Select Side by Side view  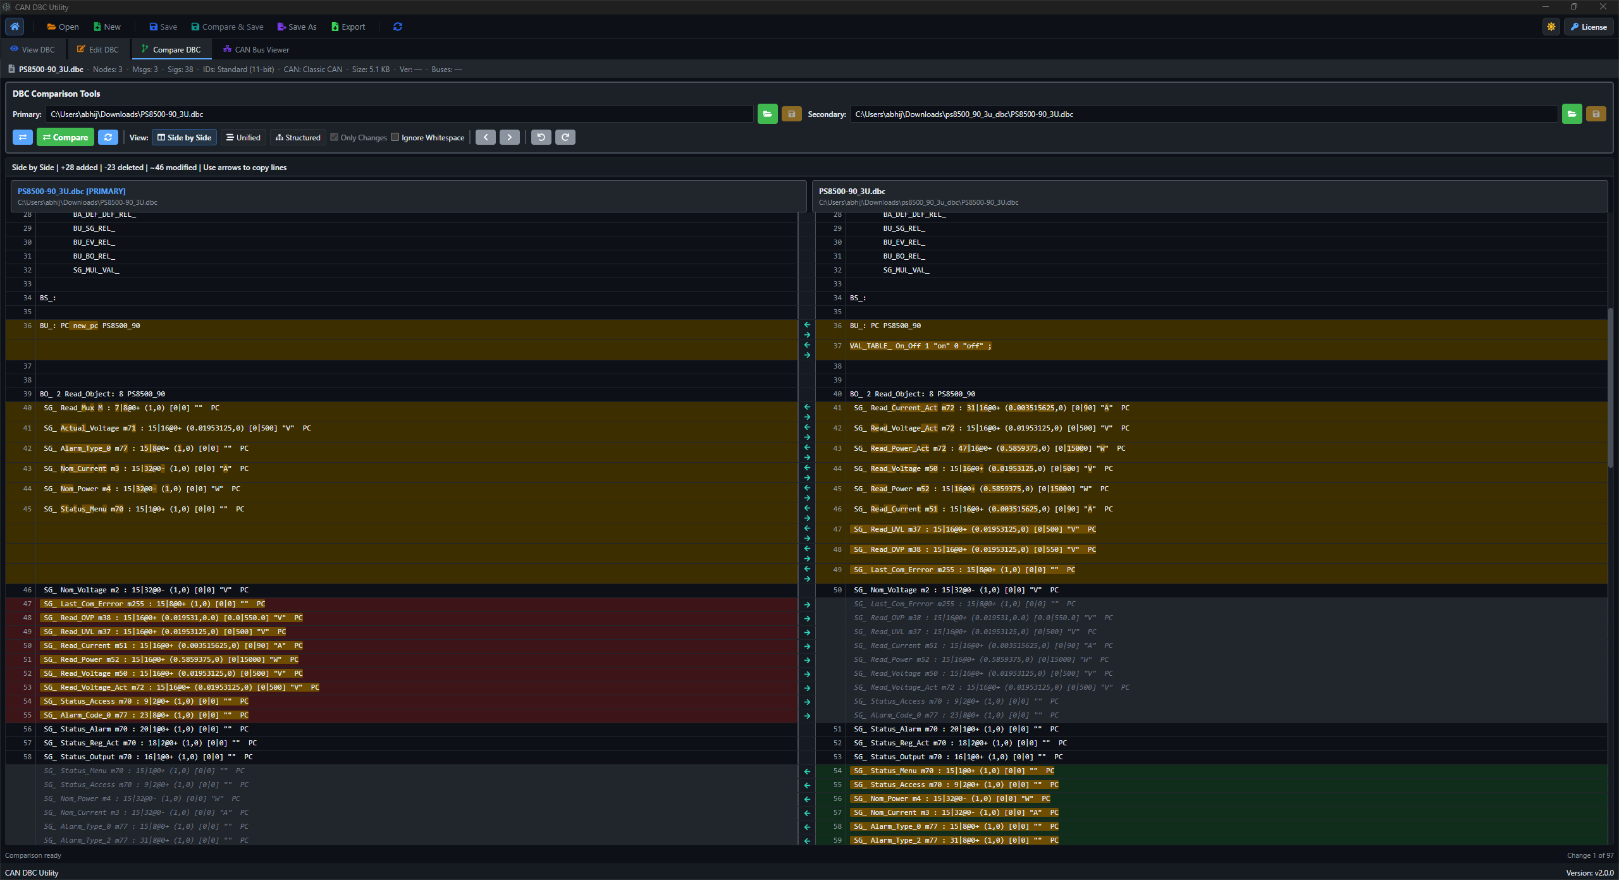[184, 137]
